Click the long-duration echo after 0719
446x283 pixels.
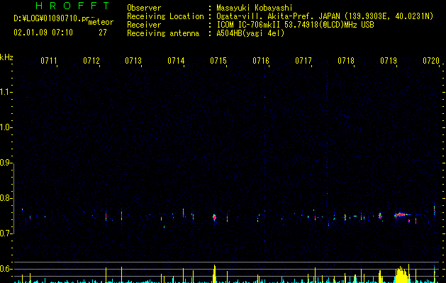pyautogui.click(x=401, y=215)
